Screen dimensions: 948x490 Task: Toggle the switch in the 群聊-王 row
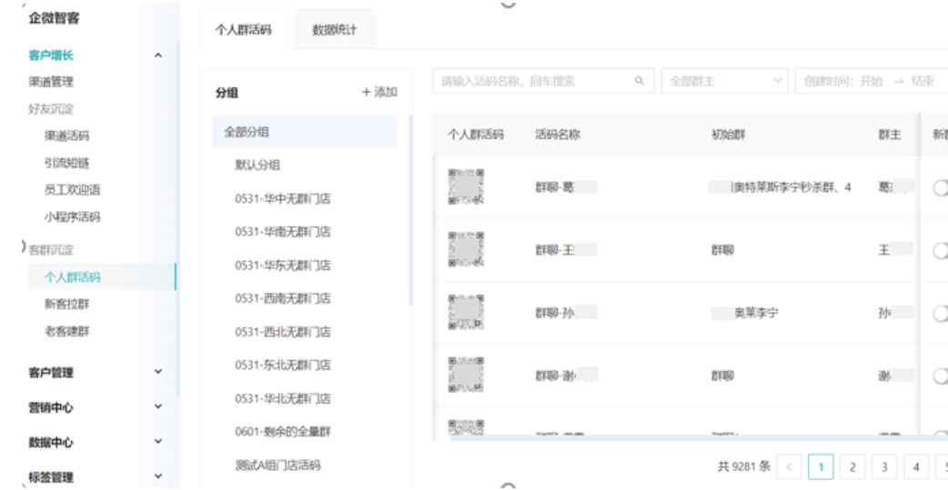940,250
